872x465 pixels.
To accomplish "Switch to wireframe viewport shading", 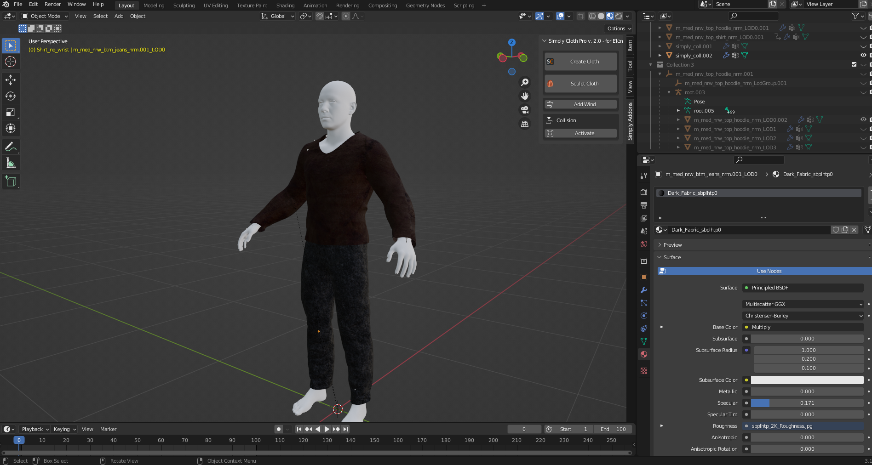I will tap(592, 16).
